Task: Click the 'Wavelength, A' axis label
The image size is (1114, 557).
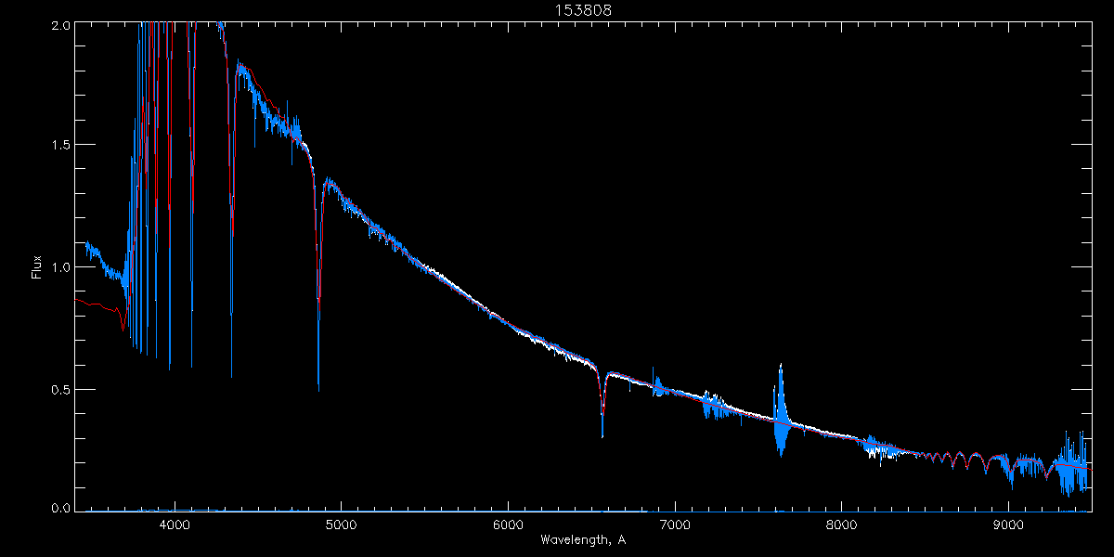Action: [583, 540]
